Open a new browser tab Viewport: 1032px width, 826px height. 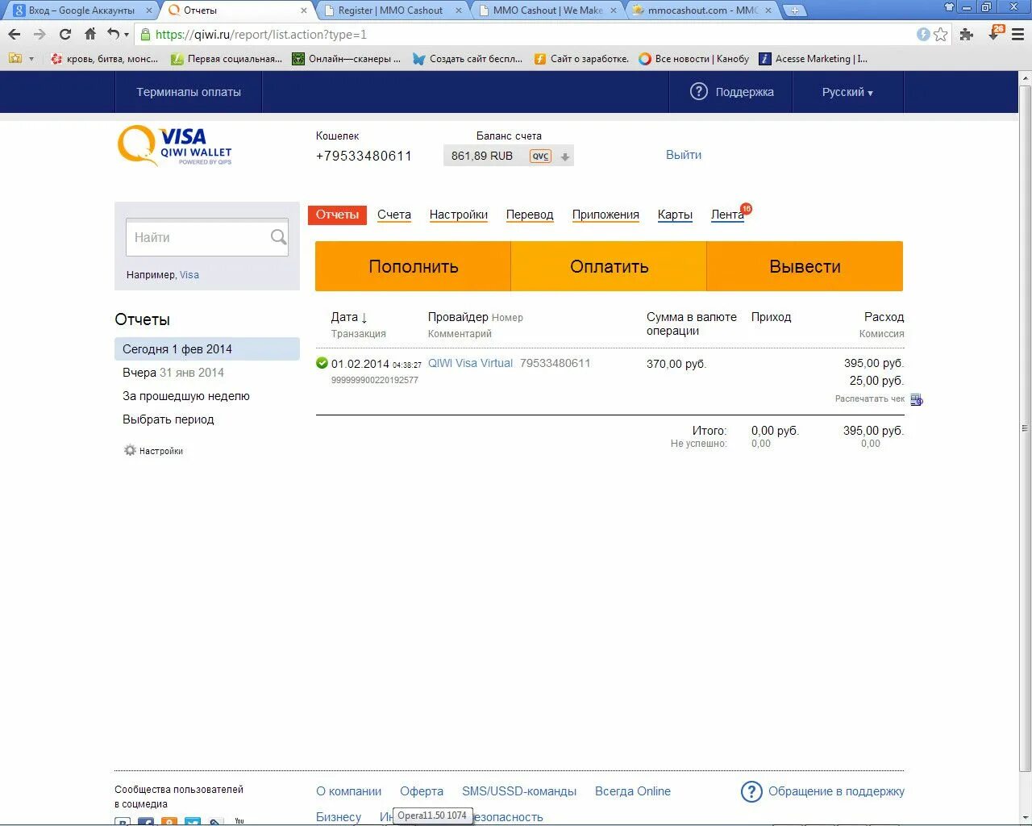pos(795,10)
